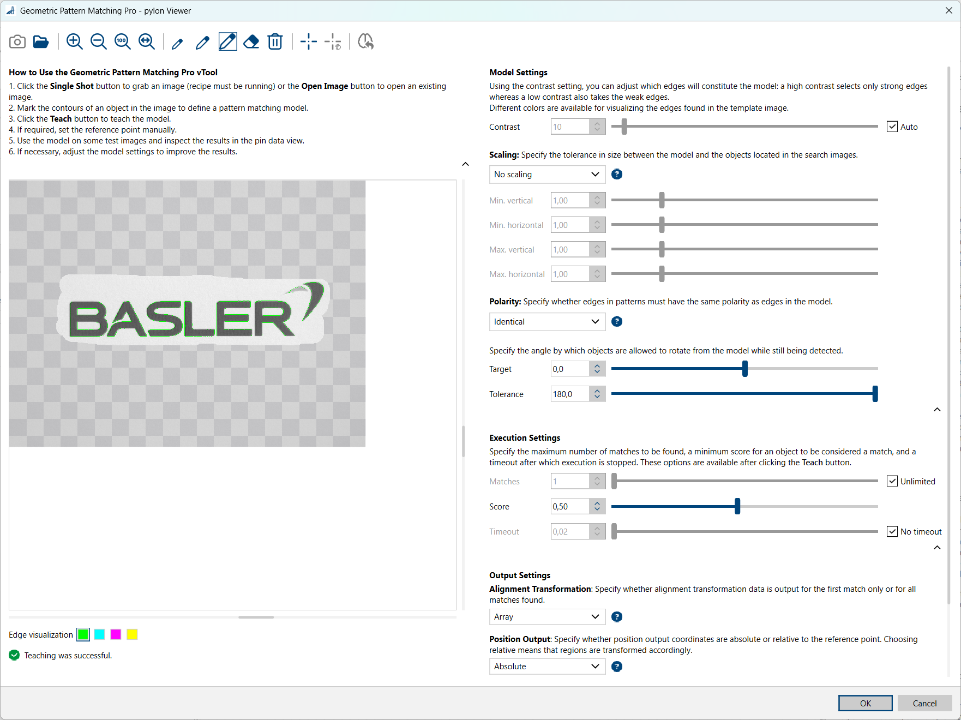Select the thick pen tool with frame
Viewport: 961px width, 720px height.
[227, 41]
